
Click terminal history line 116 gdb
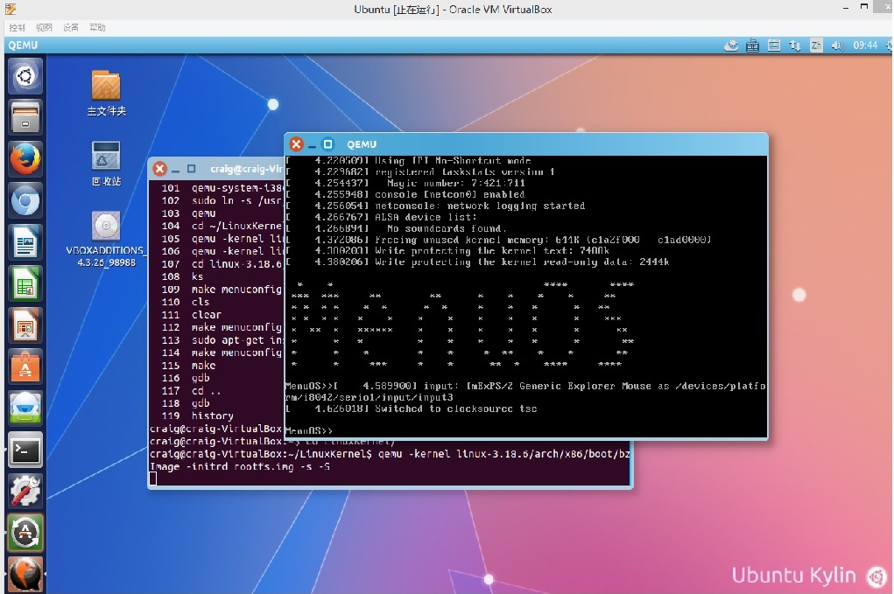pyautogui.click(x=186, y=378)
